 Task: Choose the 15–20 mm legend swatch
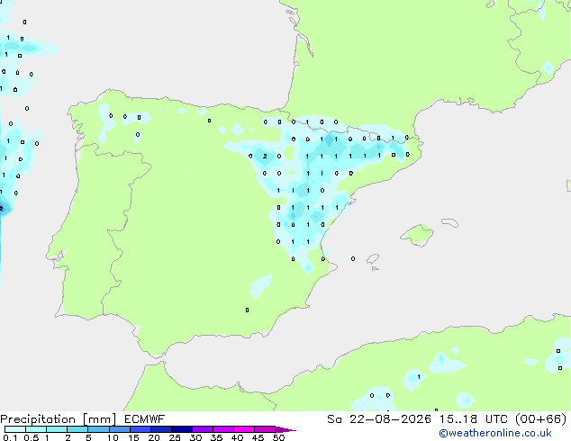140,429
